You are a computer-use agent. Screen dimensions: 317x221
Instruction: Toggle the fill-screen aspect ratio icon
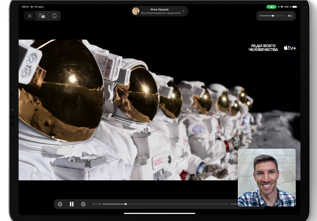54,16
